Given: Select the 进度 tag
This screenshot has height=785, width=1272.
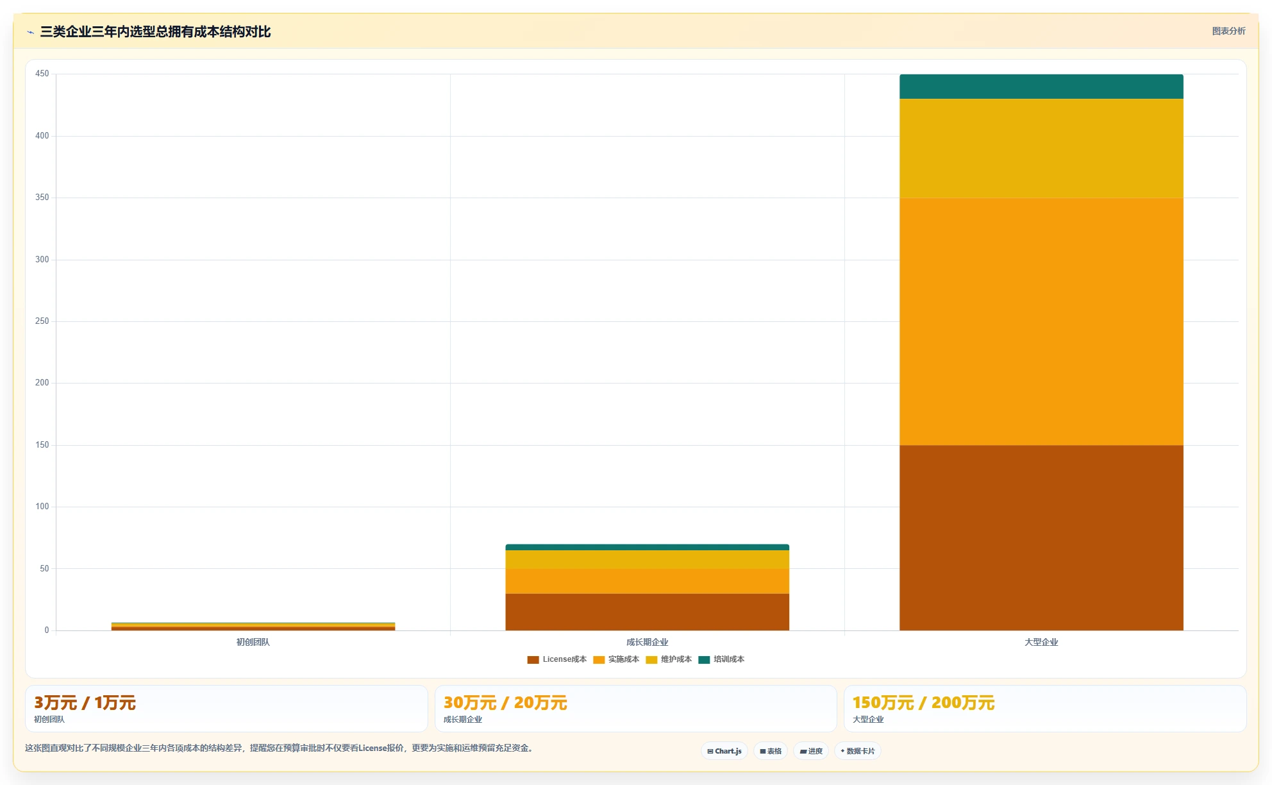Looking at the screenshot, I should (x=811, y=751).
